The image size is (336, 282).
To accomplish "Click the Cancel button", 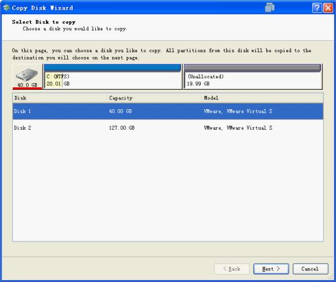I will coord(311,269).
